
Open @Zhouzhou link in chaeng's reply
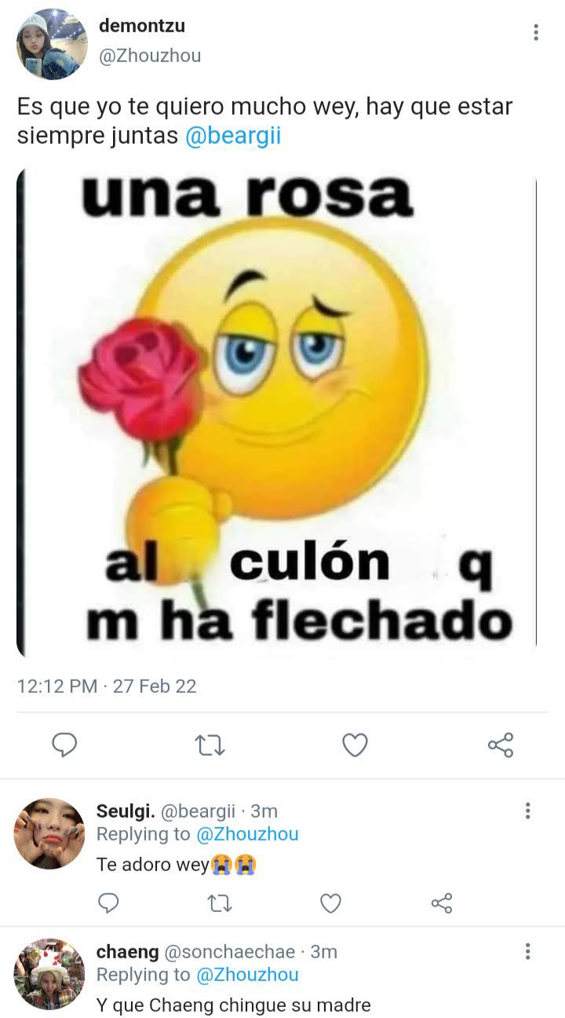247,974
